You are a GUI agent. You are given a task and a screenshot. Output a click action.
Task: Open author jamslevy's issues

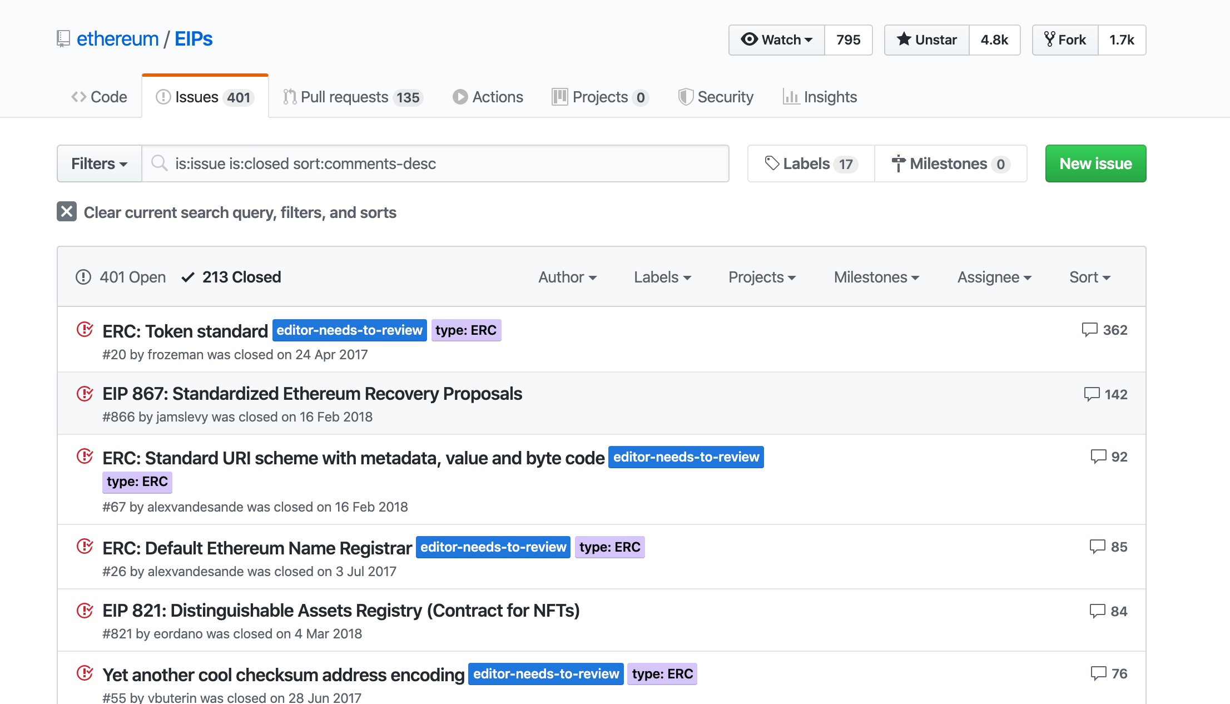coord(182,417)
